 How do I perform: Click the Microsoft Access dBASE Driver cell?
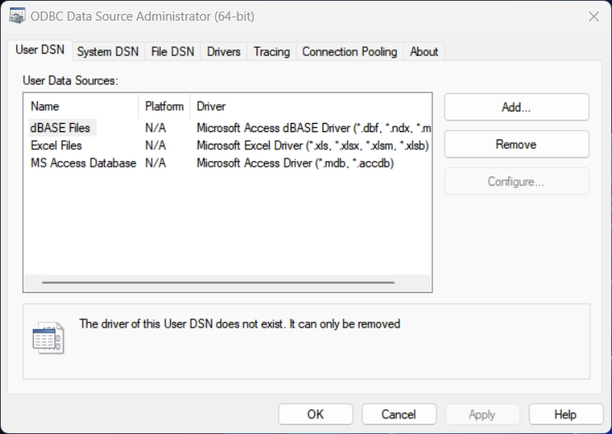pyautogui.click(x=313, y=128)
